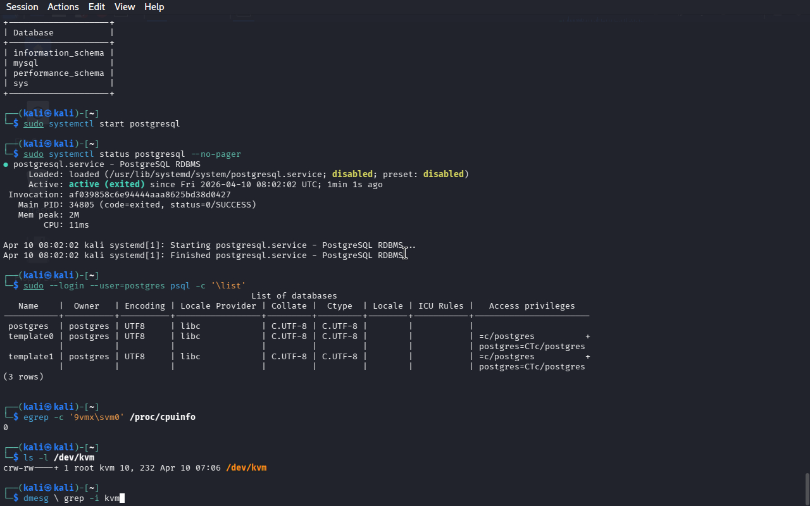Click performance_schema in the database list
810x506 pixels.
(x=58, y=73)
